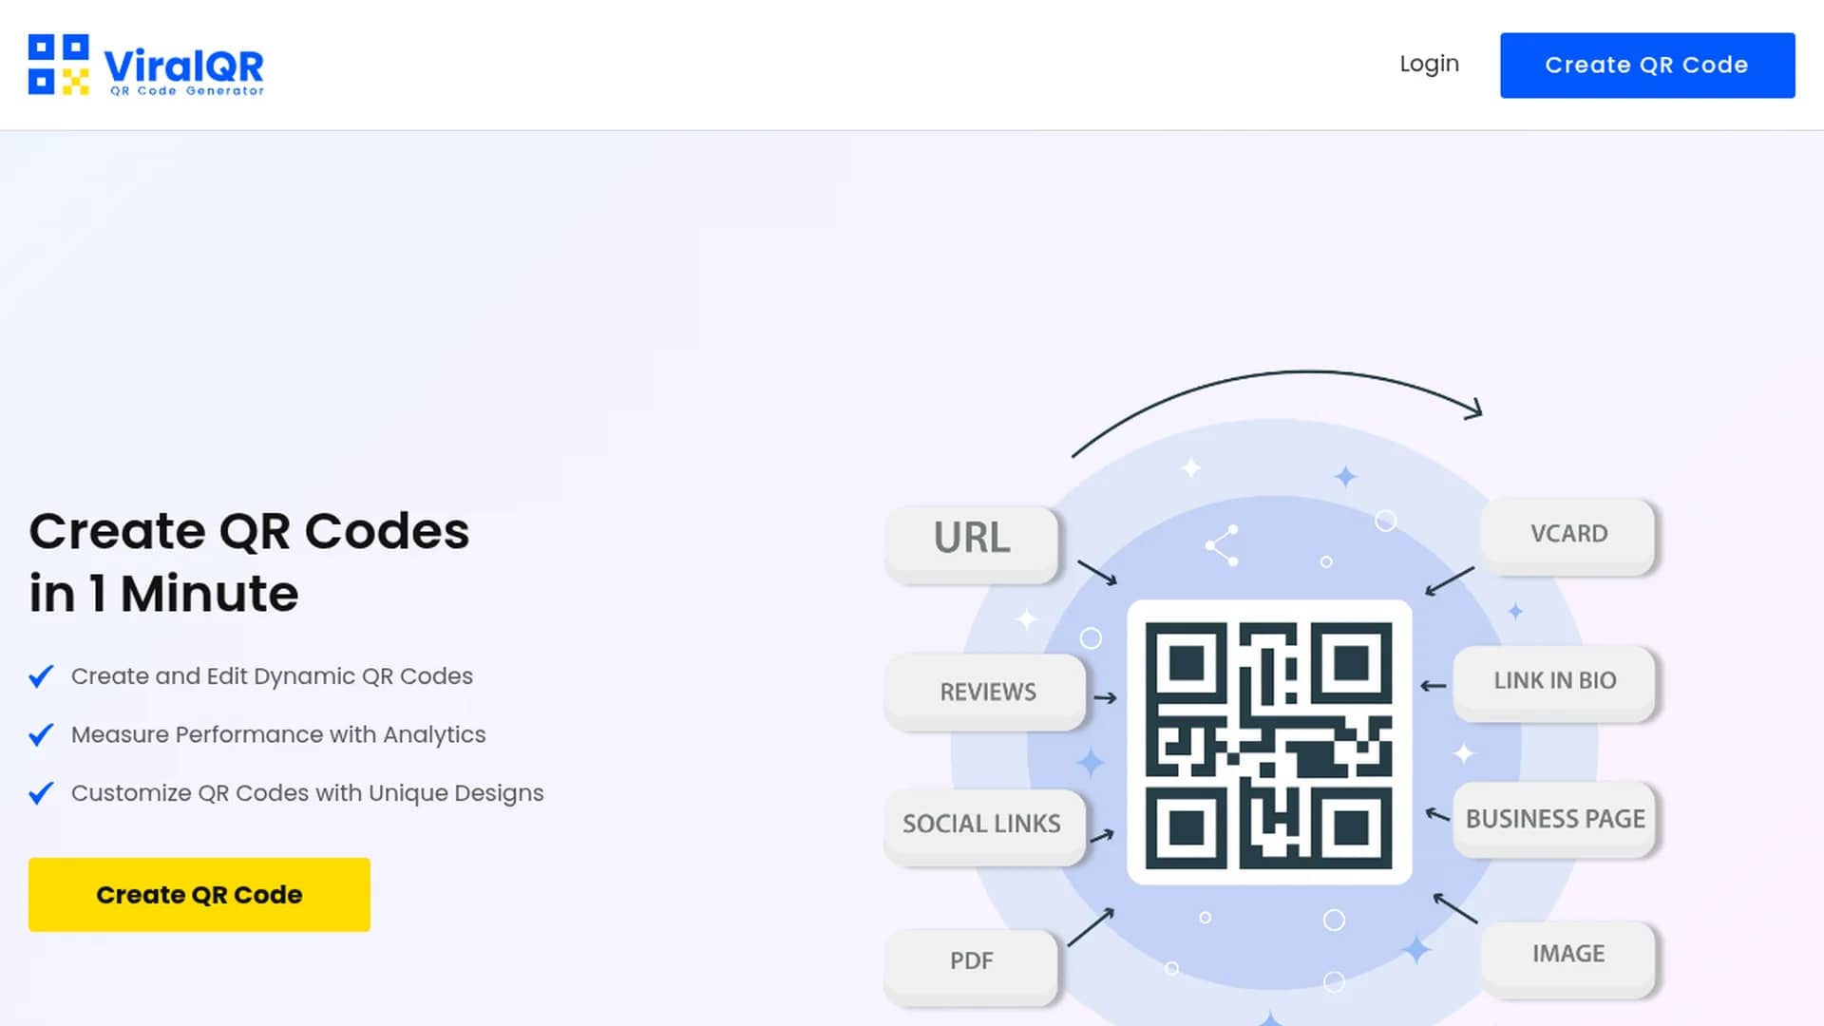
Task: Click text 'Measure Performance with Analytics'
Action: coord(278,735)
